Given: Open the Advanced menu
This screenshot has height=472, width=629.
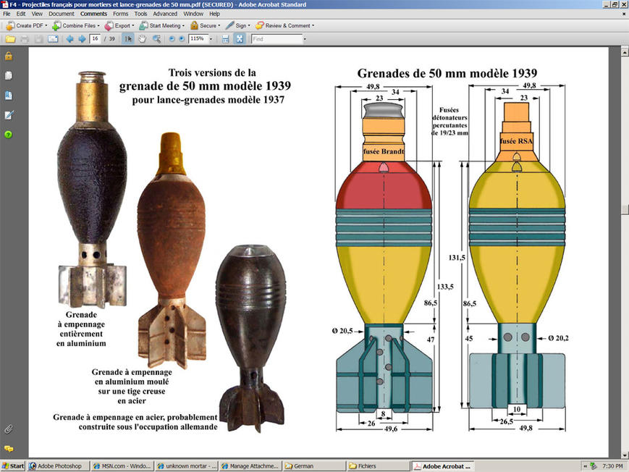Looking at the screenshot, I should tap(165, 14).
